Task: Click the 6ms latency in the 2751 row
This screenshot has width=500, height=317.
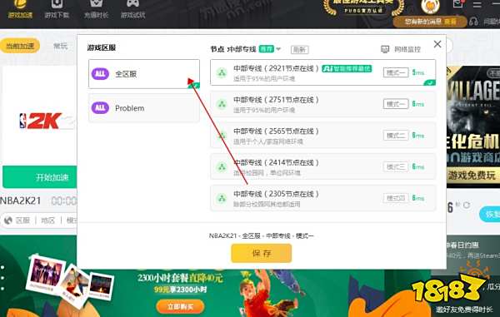Action: (417, 104)
